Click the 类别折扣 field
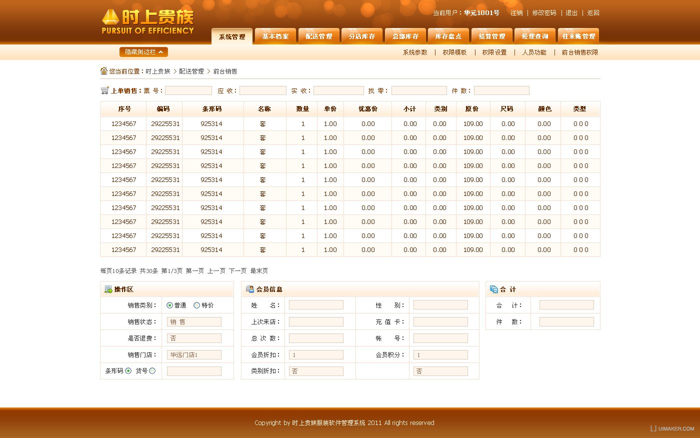The width and height of the screenshot is (700, 438). click(x=316, y=371)
